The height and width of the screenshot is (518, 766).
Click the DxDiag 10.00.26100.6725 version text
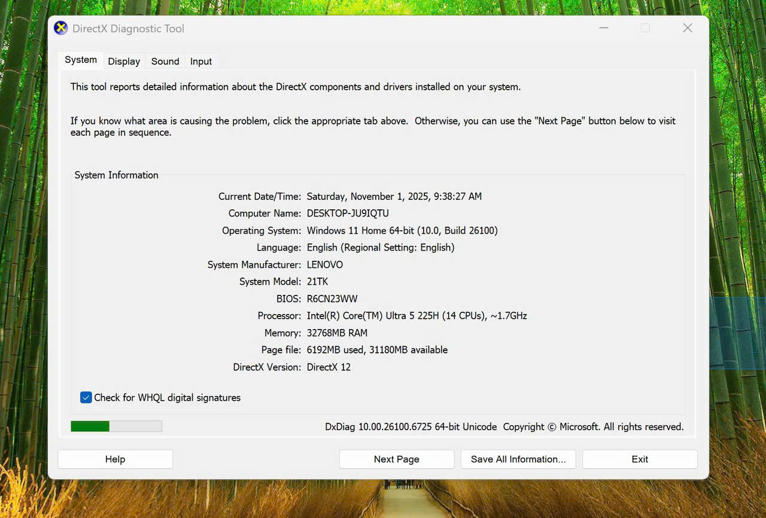(411, 427)
